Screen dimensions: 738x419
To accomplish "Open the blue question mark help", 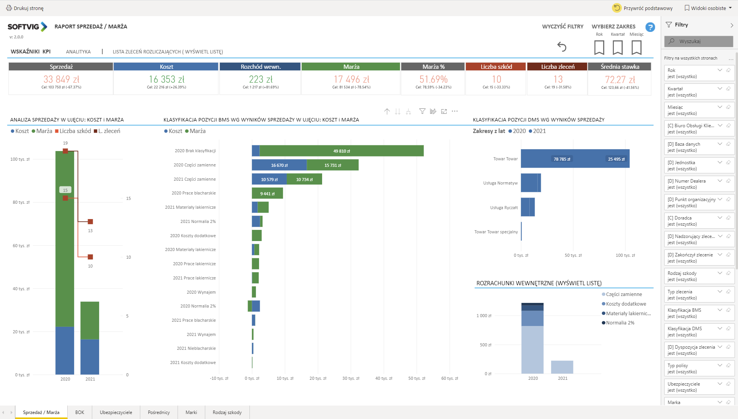I will tap(650, 27).
